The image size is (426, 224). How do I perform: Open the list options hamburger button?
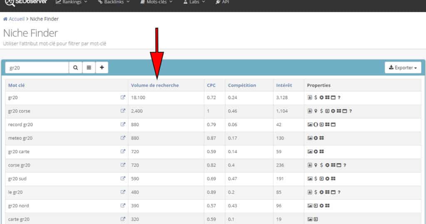89,68
